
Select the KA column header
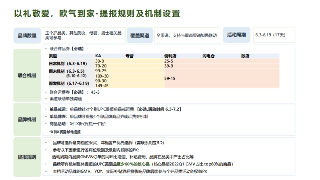coord(98,56)
